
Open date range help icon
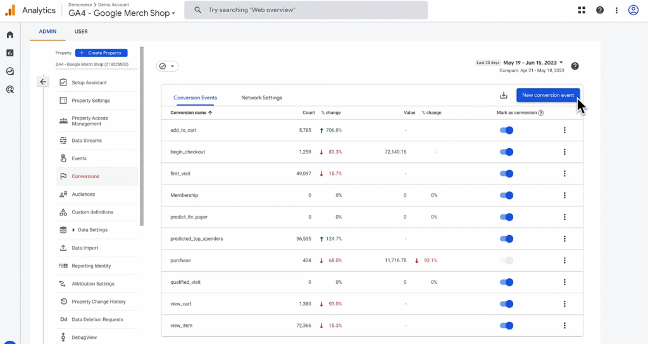pos(575,67)
